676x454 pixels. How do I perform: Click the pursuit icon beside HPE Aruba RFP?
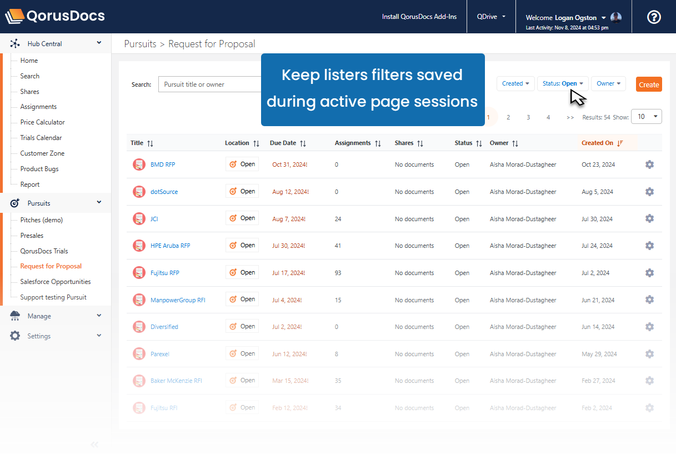(139, 246)
